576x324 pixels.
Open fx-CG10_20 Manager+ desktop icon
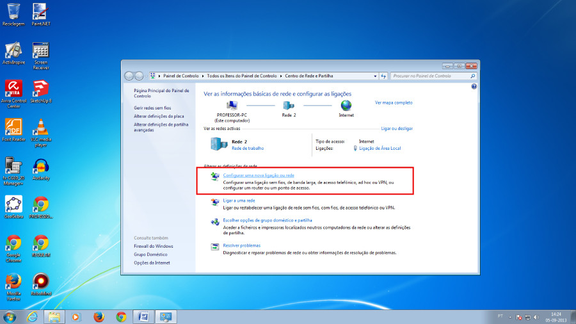tap(13, 171)
